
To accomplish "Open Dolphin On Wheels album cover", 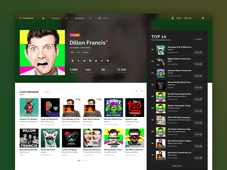I will click(x=29, y=108).
